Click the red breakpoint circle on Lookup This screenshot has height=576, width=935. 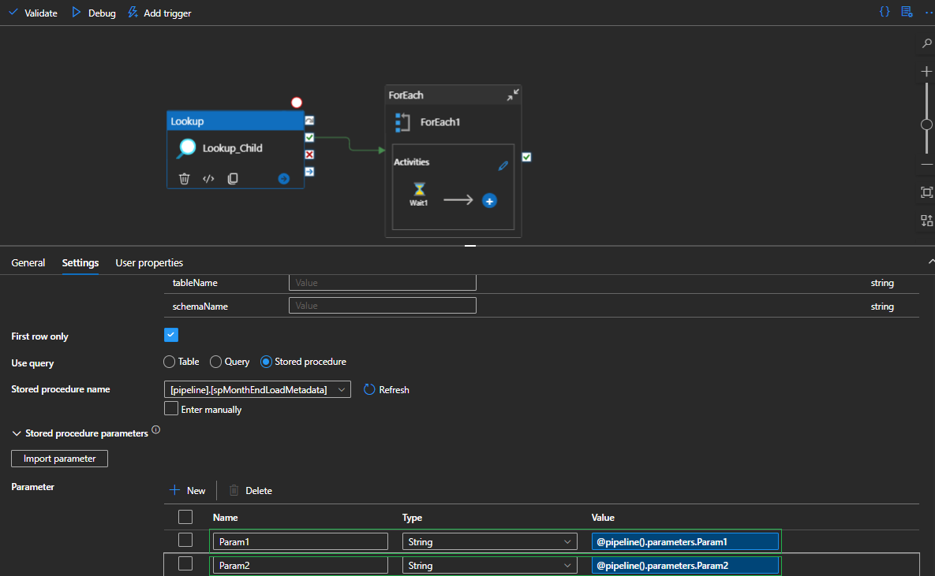pos(297,102)
